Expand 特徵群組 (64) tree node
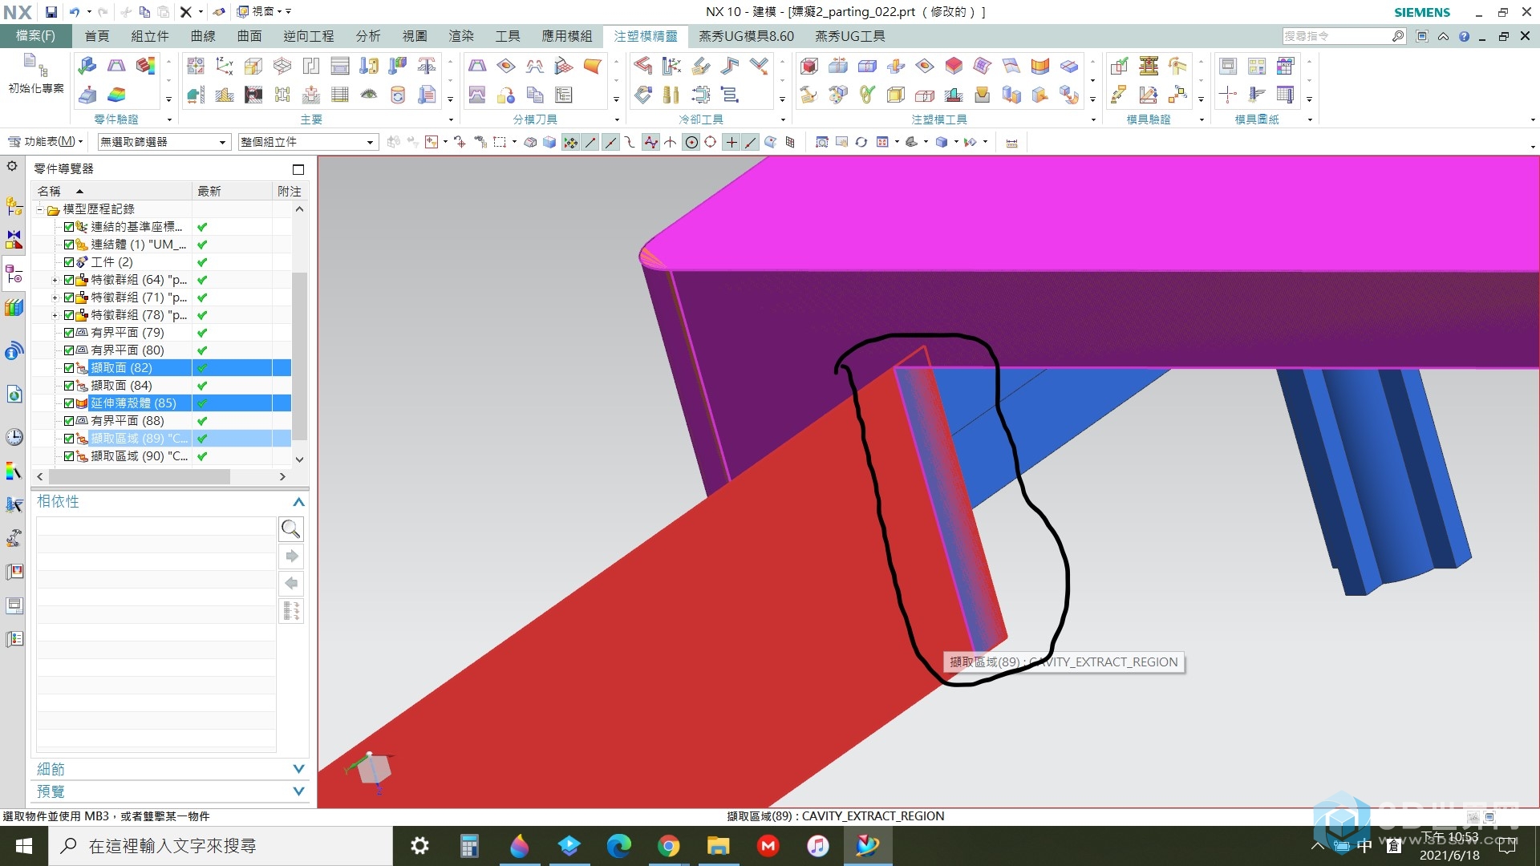1540x866 pixels. [x=55, y=280]
